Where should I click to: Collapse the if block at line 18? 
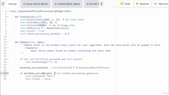8,59
